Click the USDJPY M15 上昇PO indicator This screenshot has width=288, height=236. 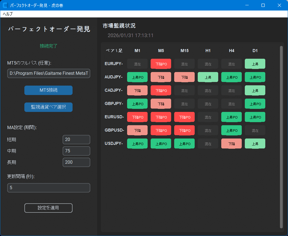[184, 143]
